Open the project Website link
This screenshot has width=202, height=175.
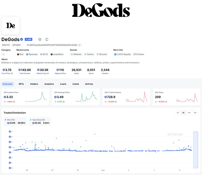(76, 54)
